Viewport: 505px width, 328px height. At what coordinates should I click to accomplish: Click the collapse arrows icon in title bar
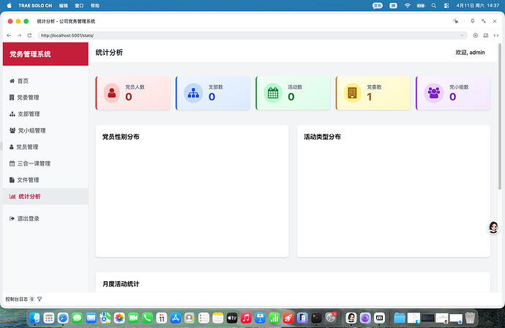484,21
